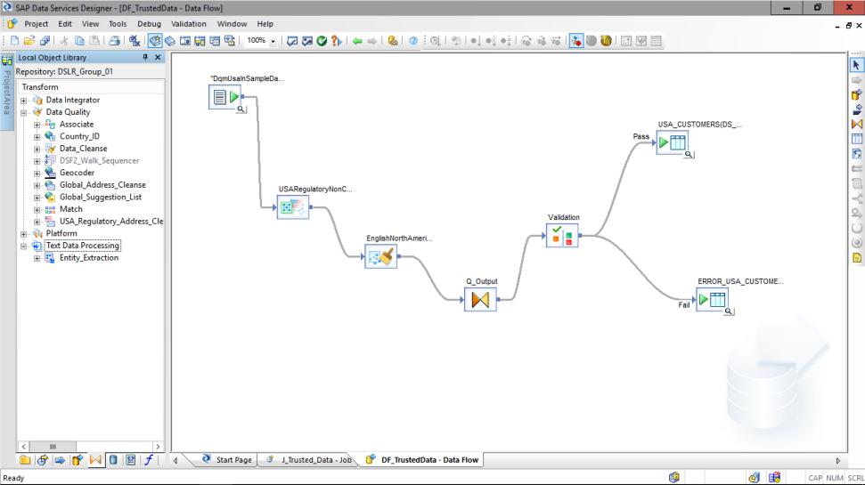865x485 pixels.
Task: Collapse the Text Data Processing node
Action: pos(24,246)
